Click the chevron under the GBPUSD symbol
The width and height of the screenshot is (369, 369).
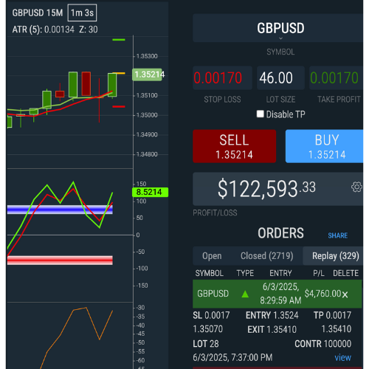tap(280, 38)
